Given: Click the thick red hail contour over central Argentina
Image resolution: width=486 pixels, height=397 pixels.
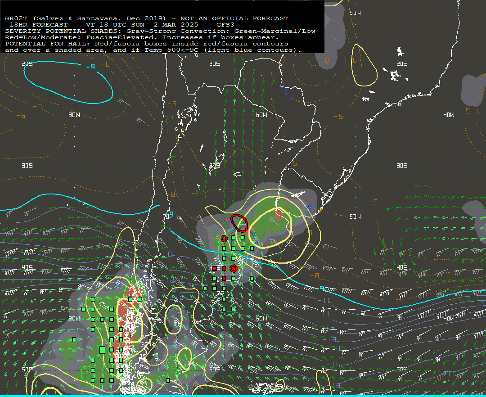Looking at the screenshot, I should click(x=239, y=223).
